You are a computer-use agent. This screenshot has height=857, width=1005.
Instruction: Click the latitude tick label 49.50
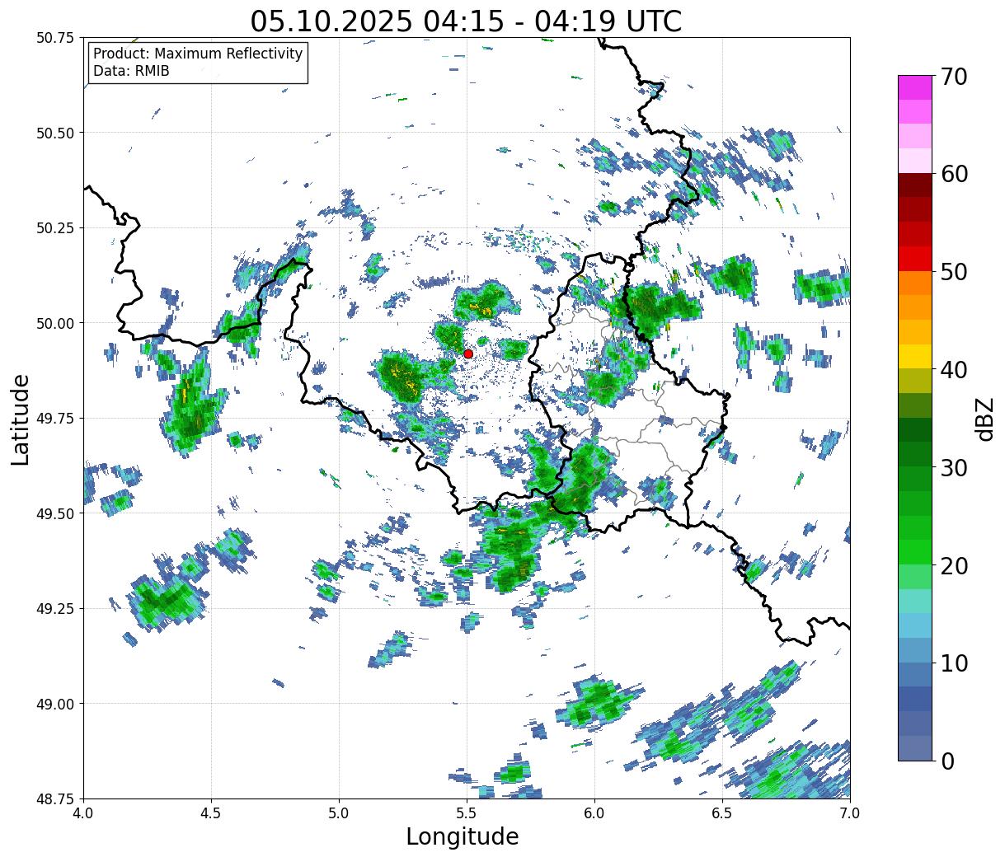55,513
